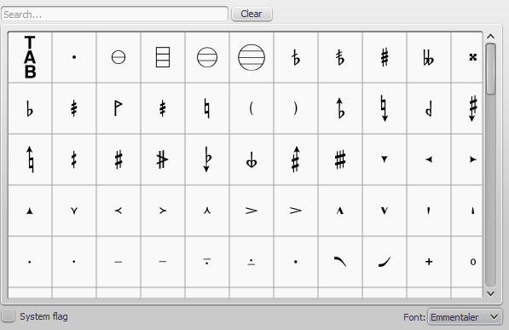Click the vertical scrollbar thumb
This screenshot has height=330, width=509.
coord(490,69)
